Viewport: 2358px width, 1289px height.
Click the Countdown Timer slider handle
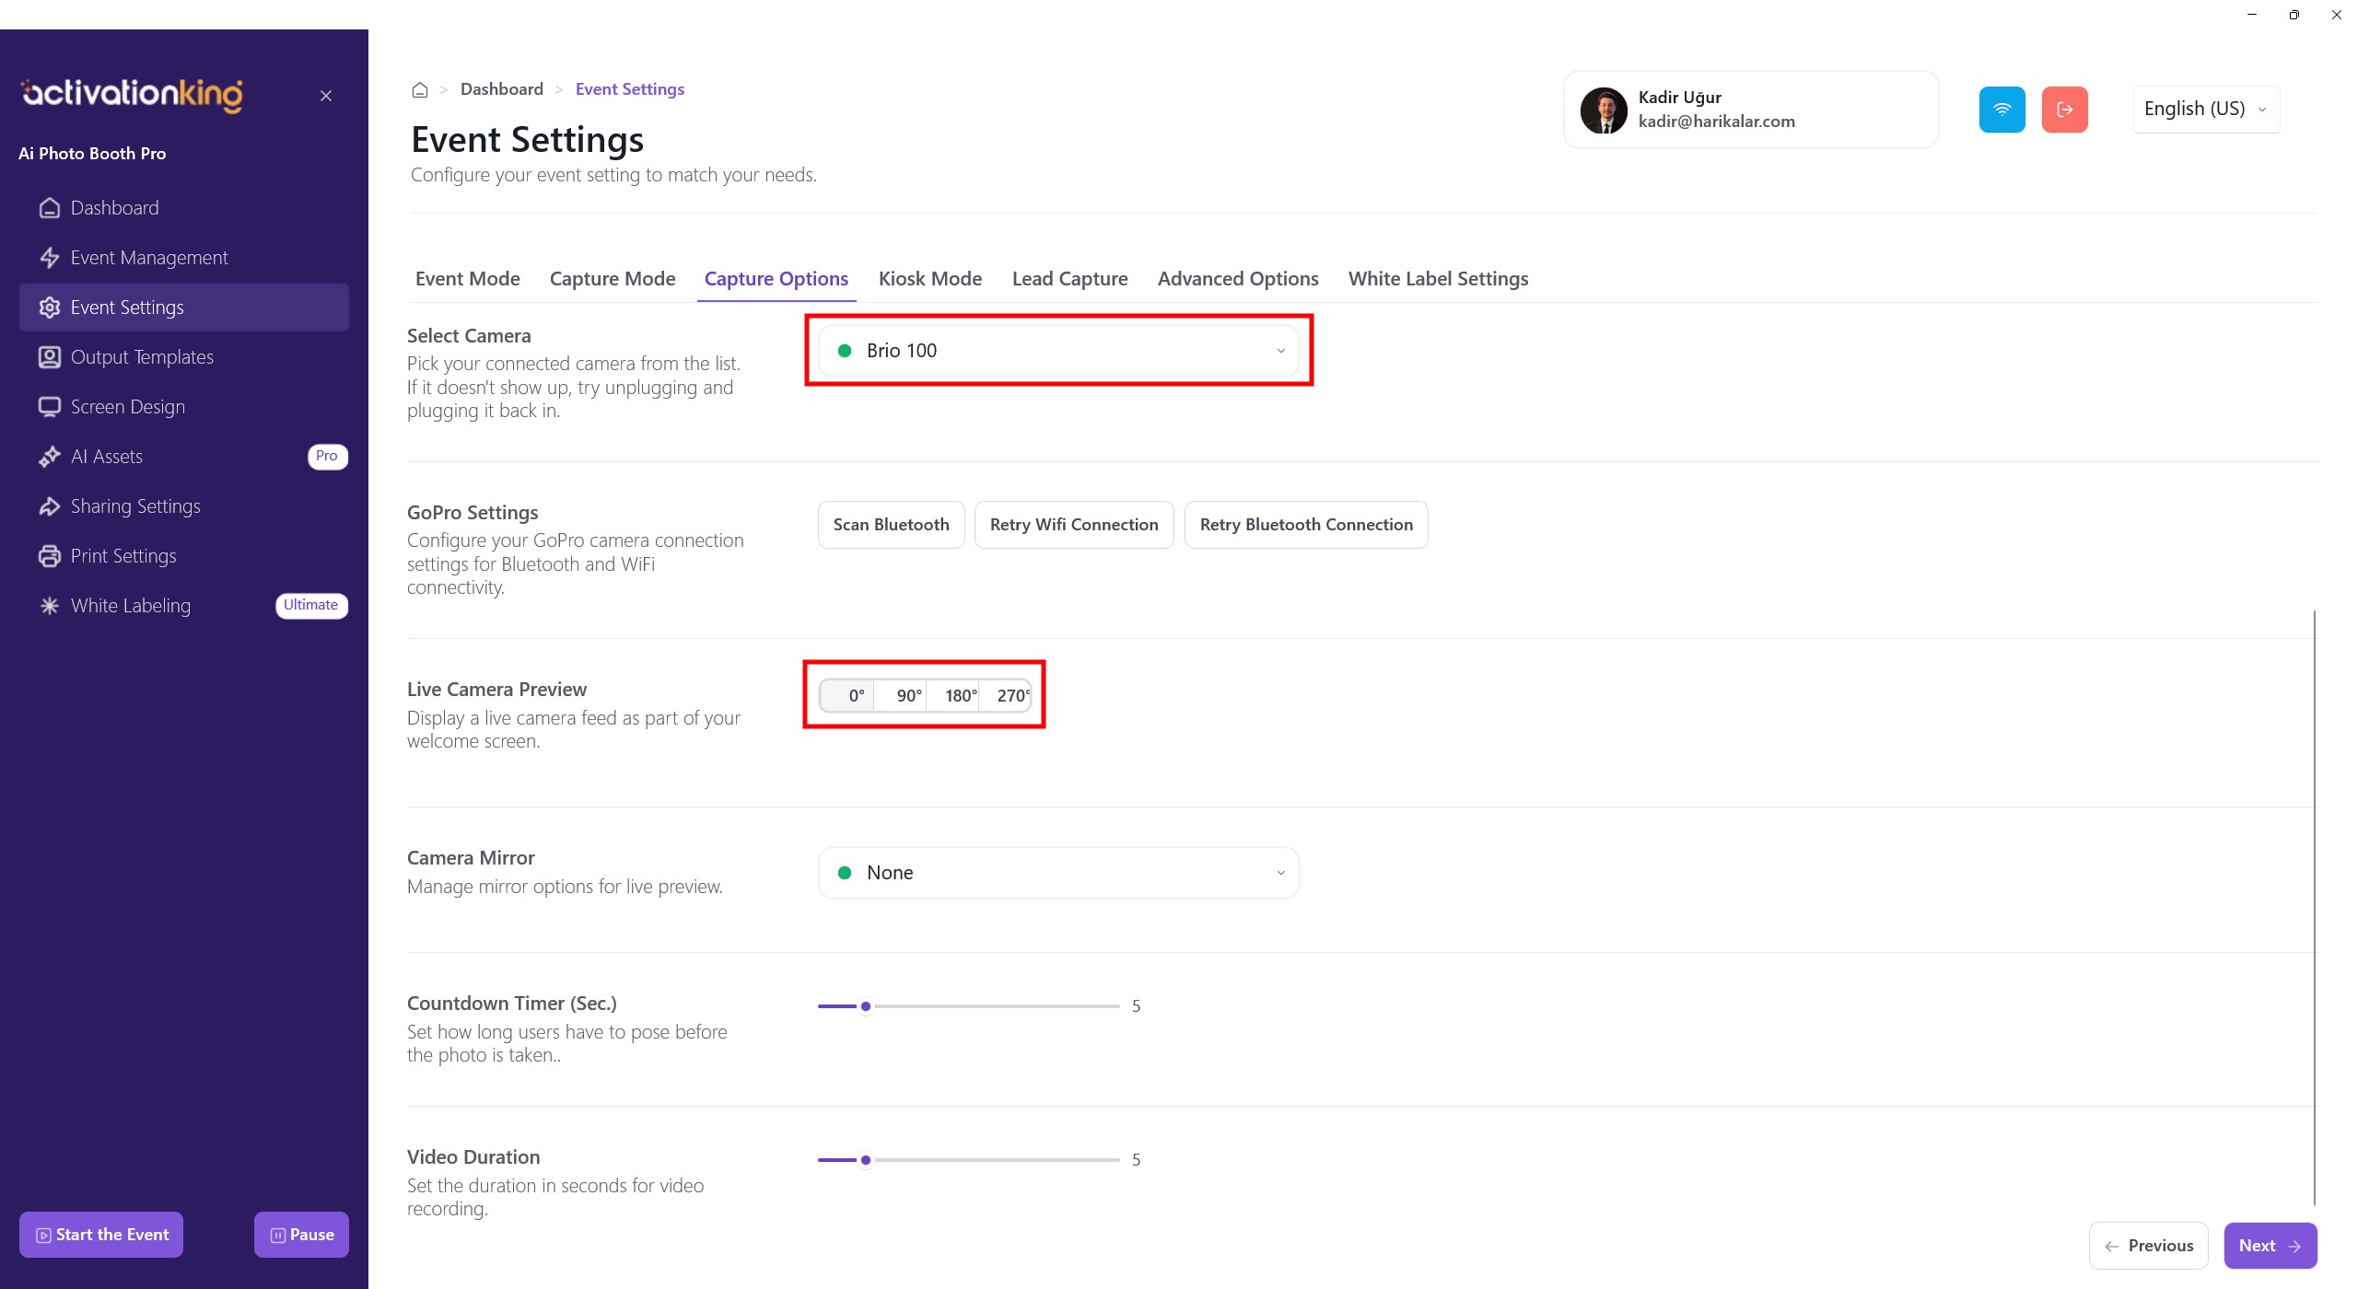coord(866,1006)
